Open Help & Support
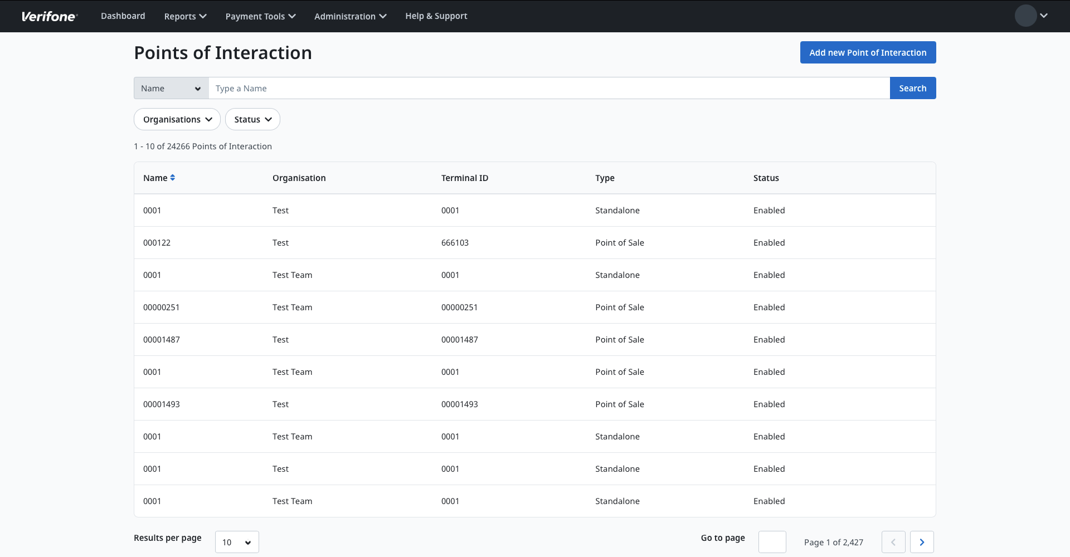This screenshot has height=557, width=1070. click(436, 16)
